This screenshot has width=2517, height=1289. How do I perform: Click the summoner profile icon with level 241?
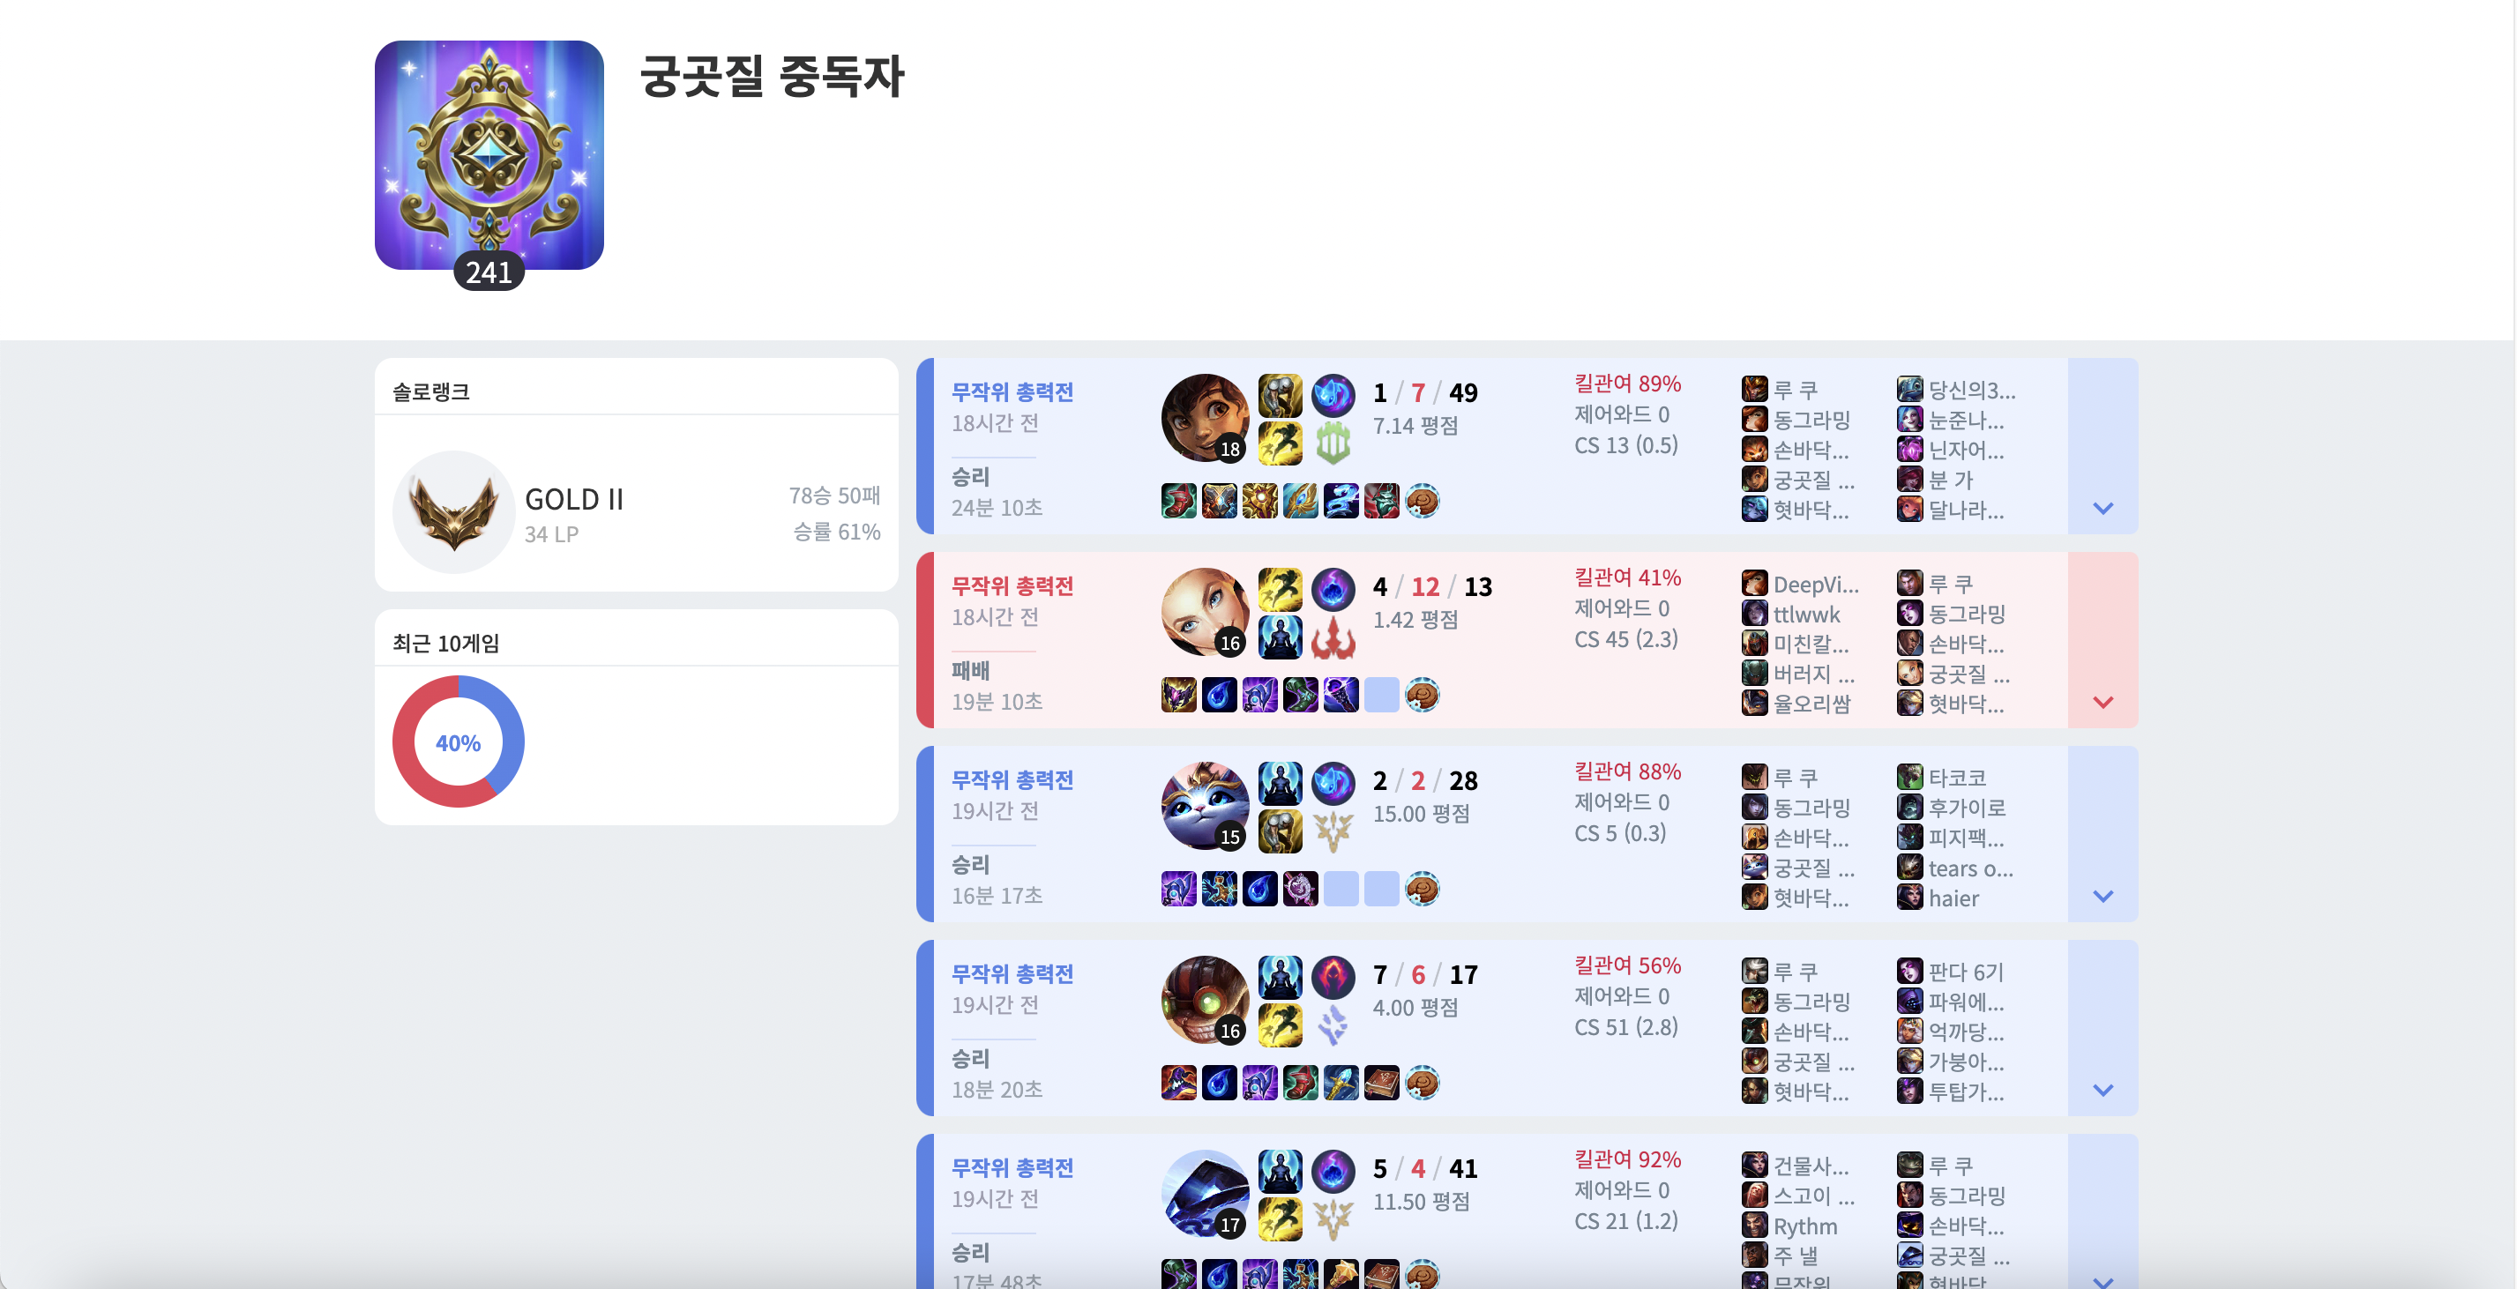489,154
